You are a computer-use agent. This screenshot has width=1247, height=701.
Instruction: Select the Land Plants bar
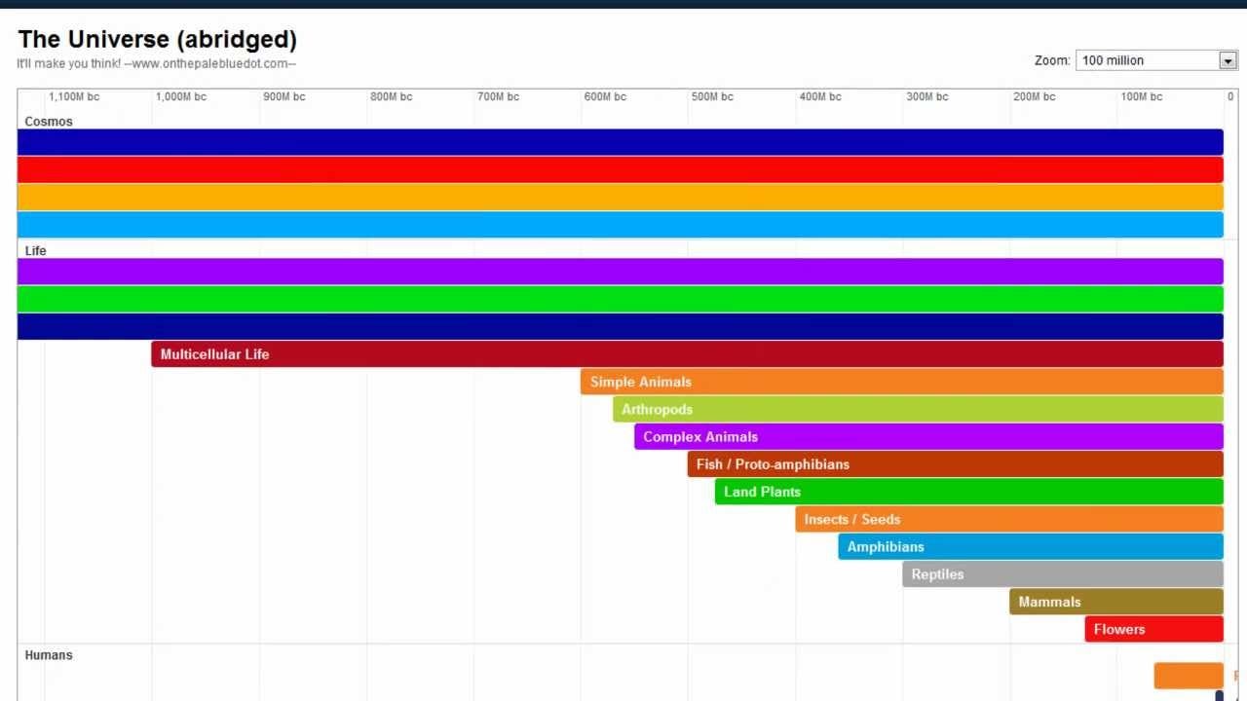pos(968,492)
